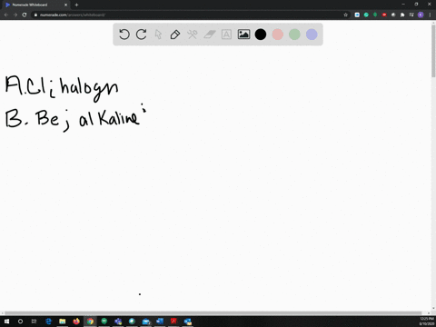
Task: Choose the green pen color
Action: click(294, 35)
